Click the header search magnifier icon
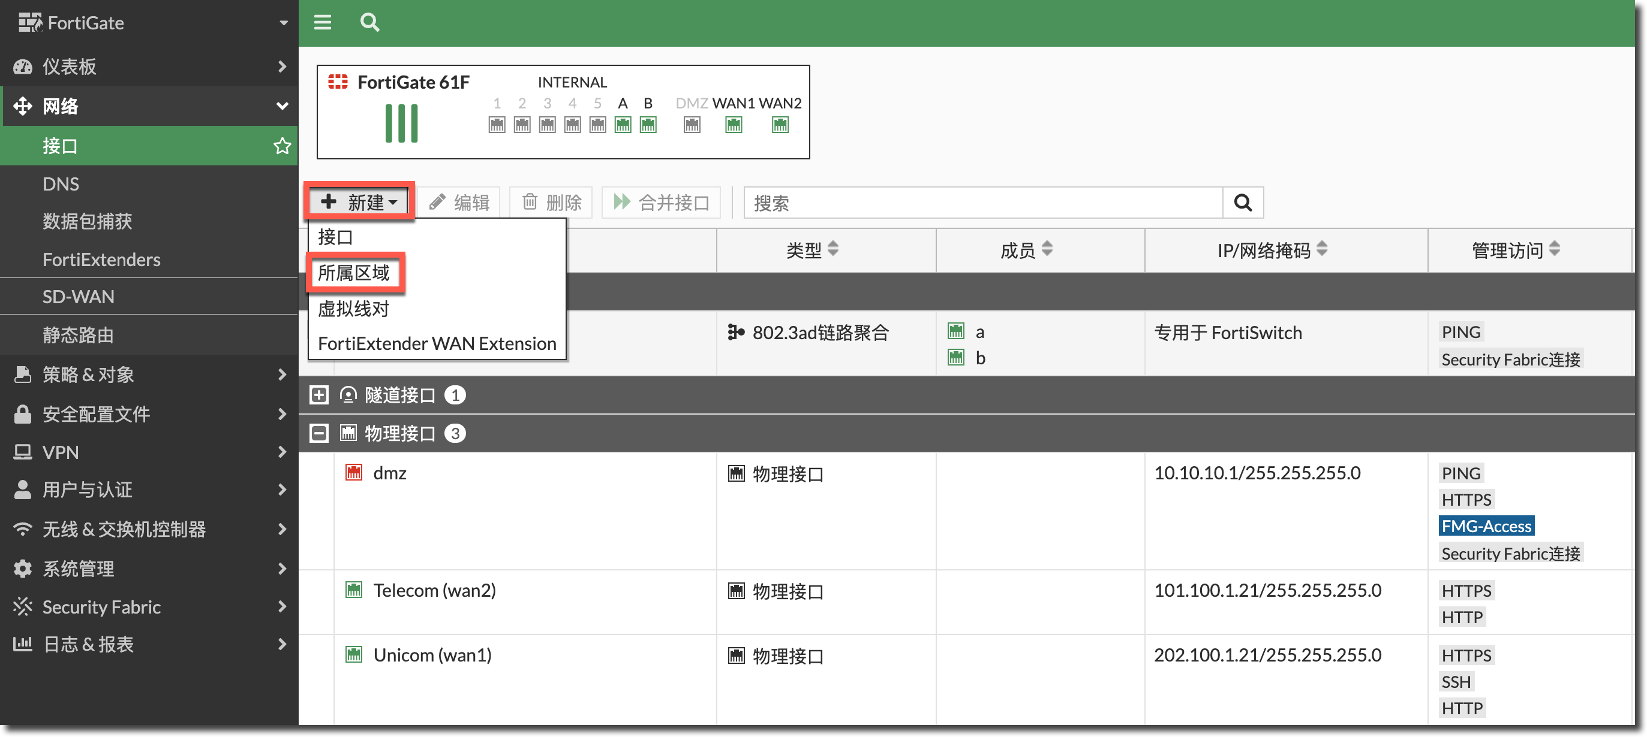Image resolution: width=1647 pixels, height=737 pixels. coord(369,23)
